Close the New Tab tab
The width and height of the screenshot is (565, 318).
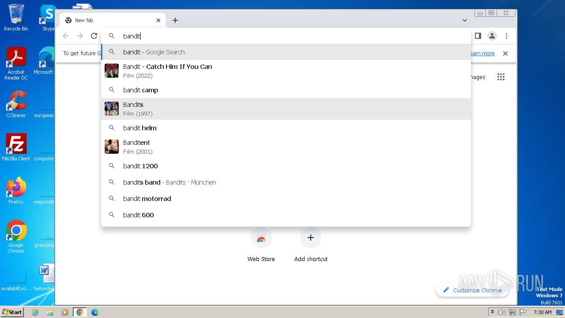coord(158,20)
